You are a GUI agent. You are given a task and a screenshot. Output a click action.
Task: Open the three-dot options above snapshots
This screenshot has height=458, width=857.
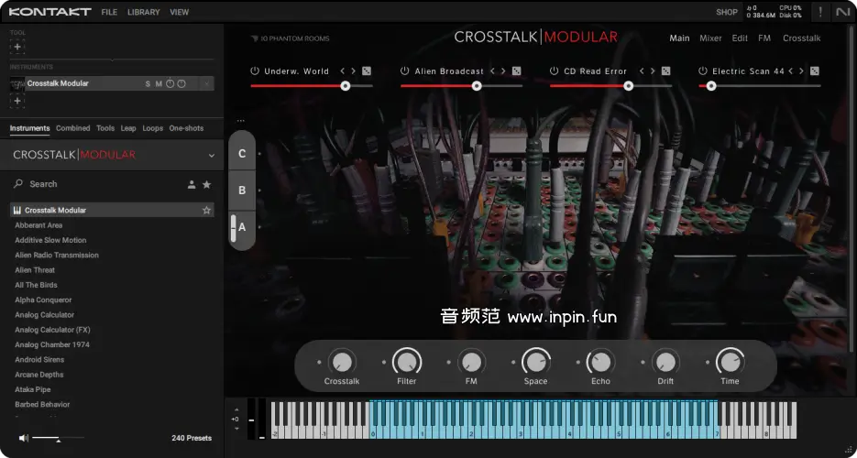pos(241,121)
